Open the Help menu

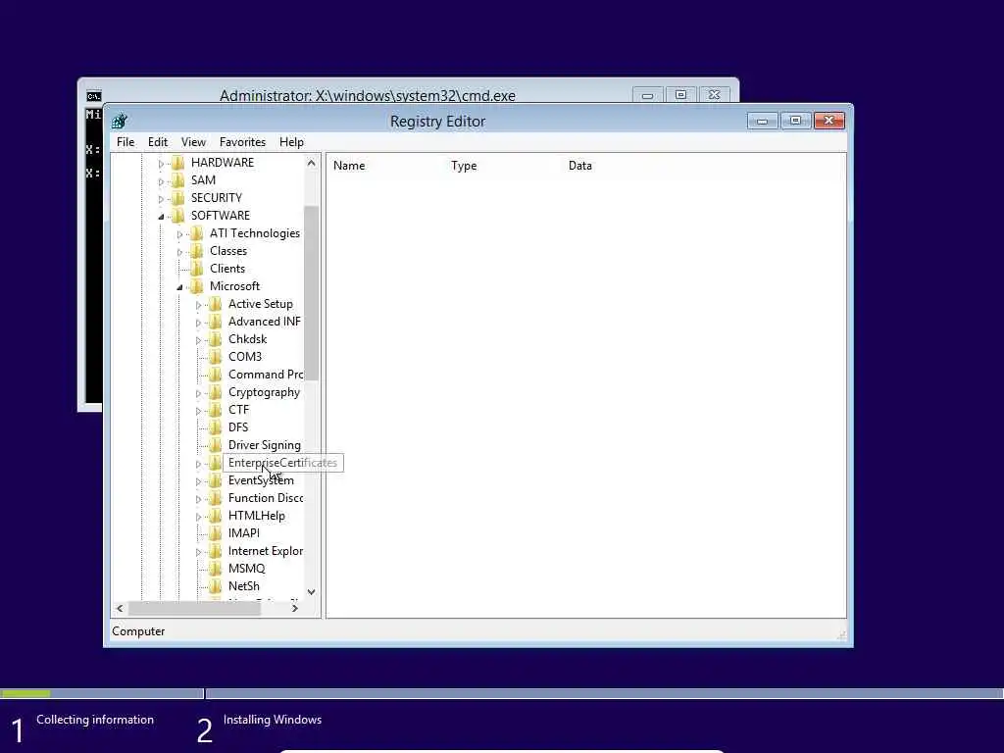pyautogui.click(x=291, y=142)
